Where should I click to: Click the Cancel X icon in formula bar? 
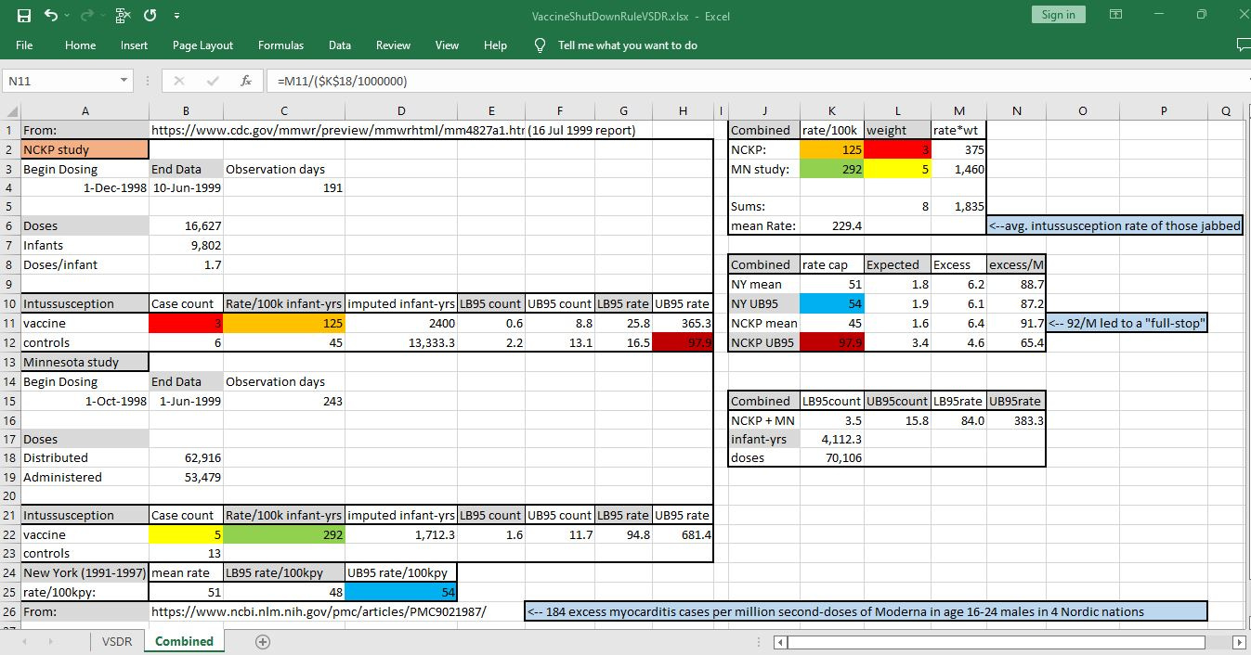point(179,81)
